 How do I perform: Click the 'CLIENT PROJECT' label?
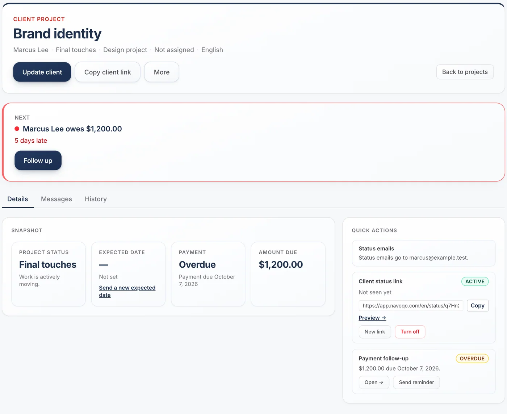(39, 19)
